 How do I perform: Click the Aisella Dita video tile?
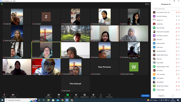coord(17,17)
